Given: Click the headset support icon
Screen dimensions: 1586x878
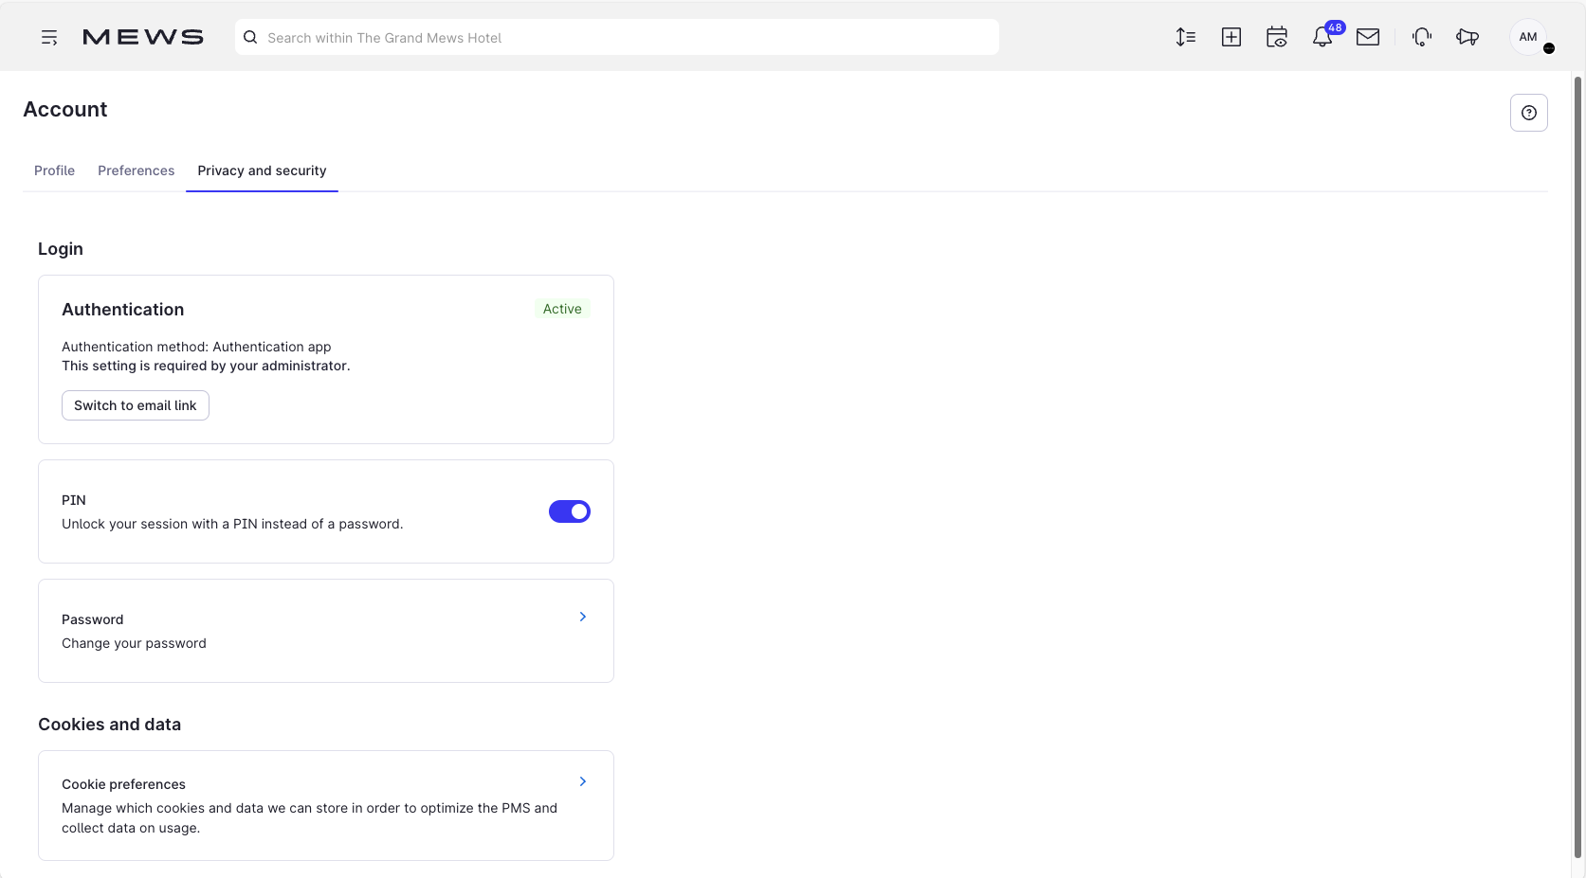Looking at the screenshot, I should click(1421, 37).
